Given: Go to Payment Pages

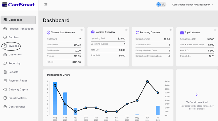Looking at the screenshot, I should coord(18,81).
